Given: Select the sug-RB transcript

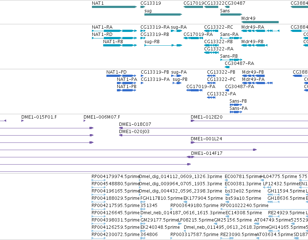Looking at the screenshot, I should pos(163,45).
